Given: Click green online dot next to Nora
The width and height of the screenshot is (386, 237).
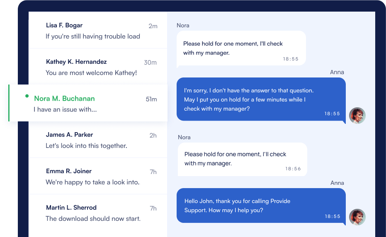Looking at the screenshot, I should (27, 96).
